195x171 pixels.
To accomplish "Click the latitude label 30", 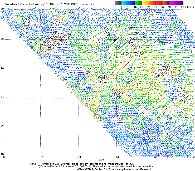I will [x=2, y=9].
